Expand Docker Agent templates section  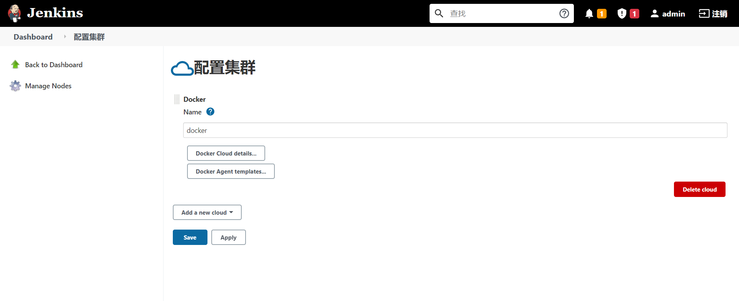click(x=231, y=171)
